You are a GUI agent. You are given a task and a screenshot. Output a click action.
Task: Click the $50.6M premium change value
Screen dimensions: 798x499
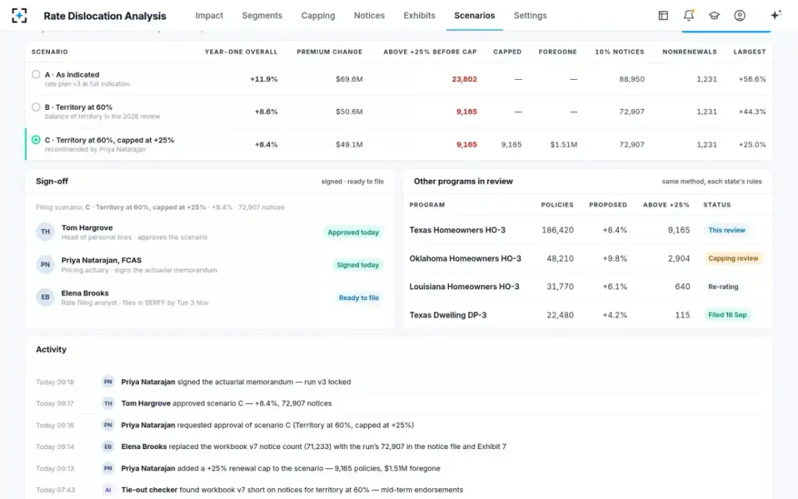349,112
